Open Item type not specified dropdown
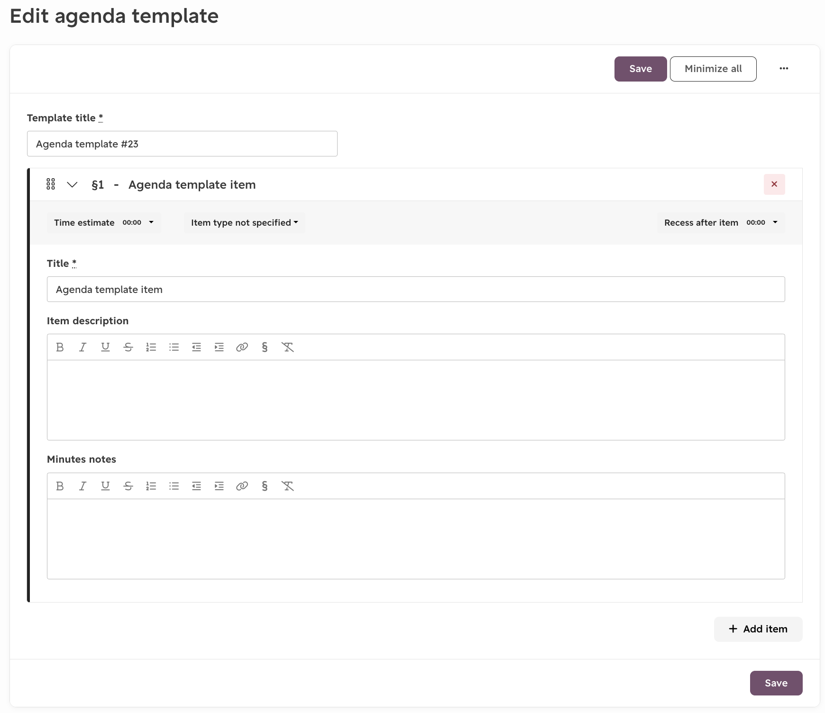Image resolution: width=825 pixels, height=713 pixels. tap(245, 223)
